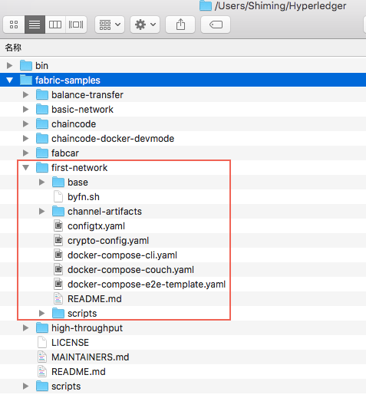Click the configtx.yaml file name

click(96, 226)
